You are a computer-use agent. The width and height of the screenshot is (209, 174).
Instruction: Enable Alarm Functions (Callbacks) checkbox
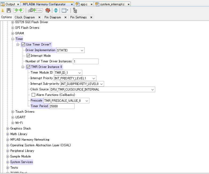coord(33,95)
